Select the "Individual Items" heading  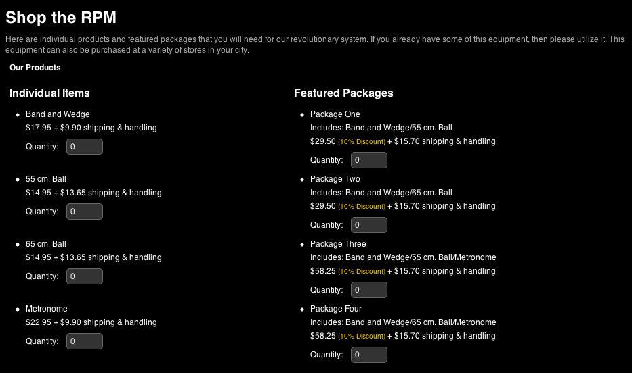coord(49,93)
